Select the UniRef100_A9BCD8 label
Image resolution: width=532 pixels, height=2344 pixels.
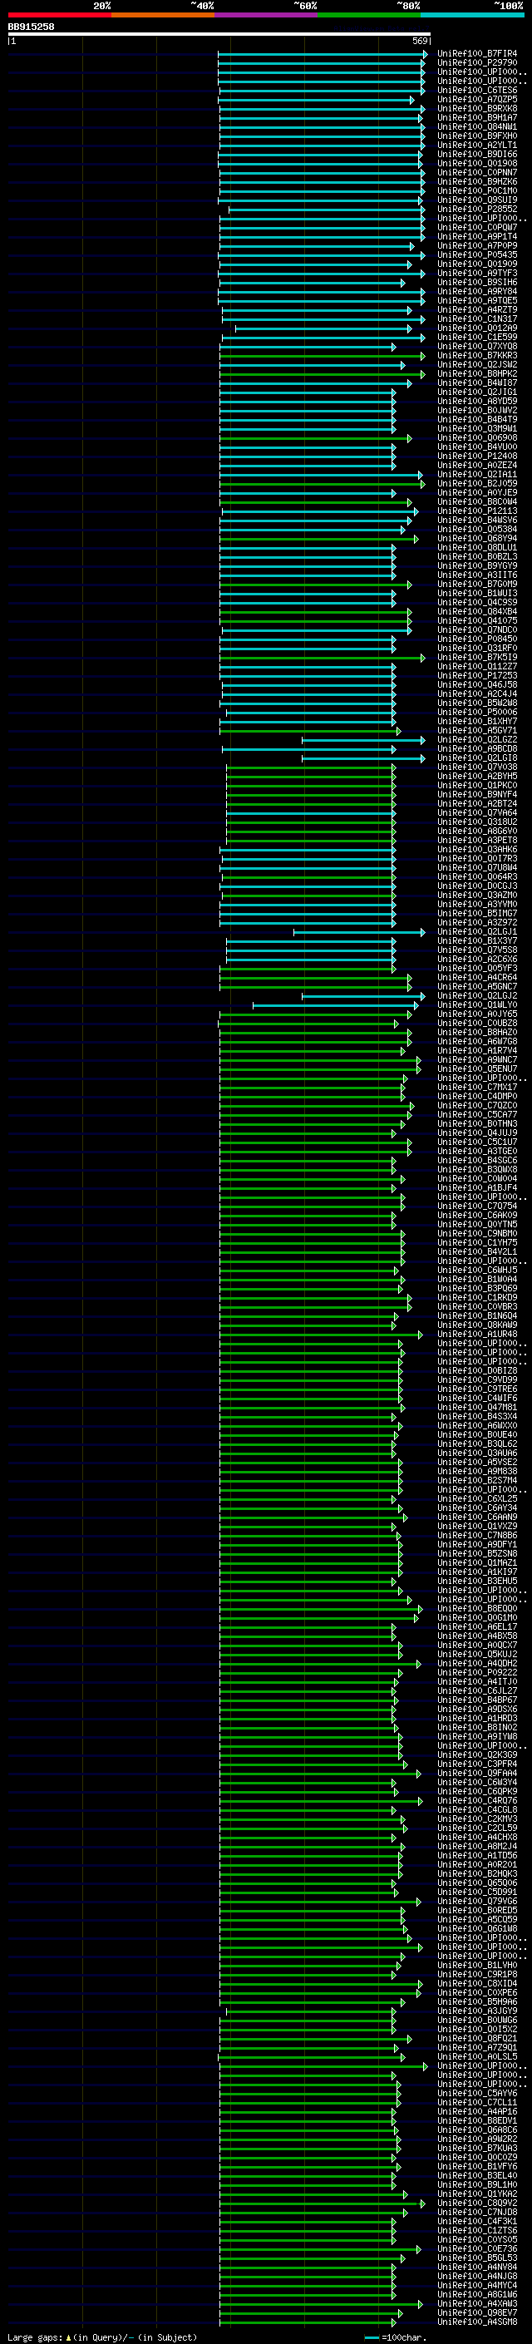pos(476,749)
